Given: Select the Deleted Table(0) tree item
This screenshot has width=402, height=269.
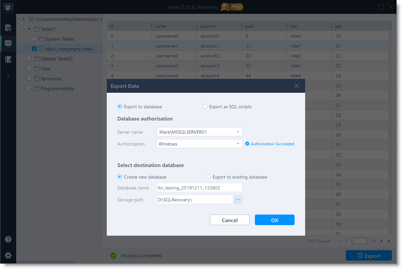Looking at the screenshot, I should pyautogui.click(x=57, y=59).
